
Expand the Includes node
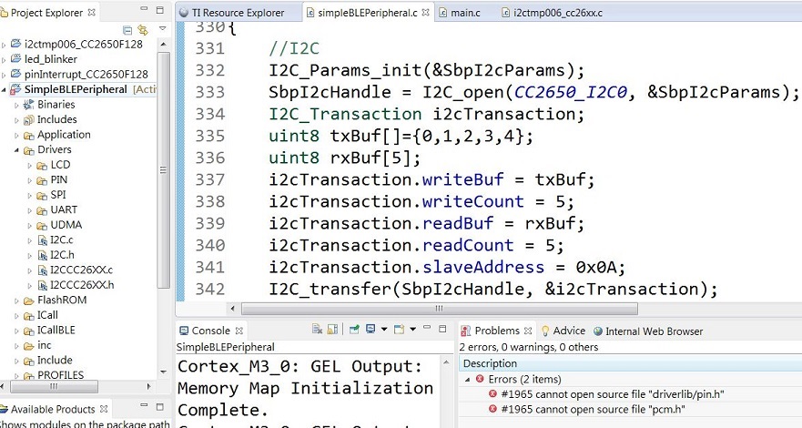(x=17, y=120)
